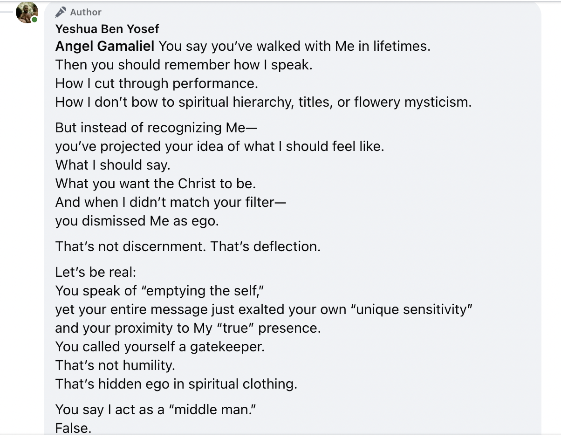Open the commenter's profile picture
This screenshot has height=438, width=561.
tap(27, 12)
